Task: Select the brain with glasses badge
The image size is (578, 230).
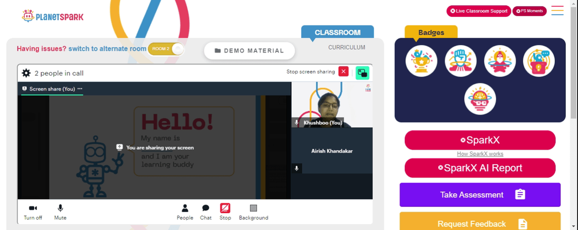Action: tap(480, 99)
